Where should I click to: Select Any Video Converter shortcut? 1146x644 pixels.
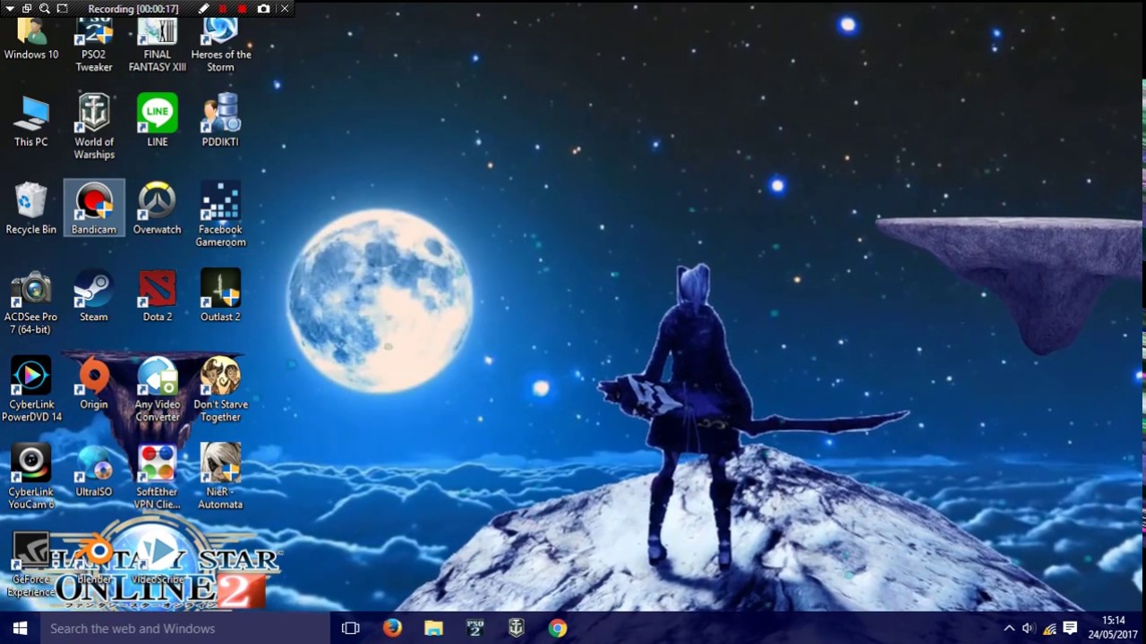(158, 390)
